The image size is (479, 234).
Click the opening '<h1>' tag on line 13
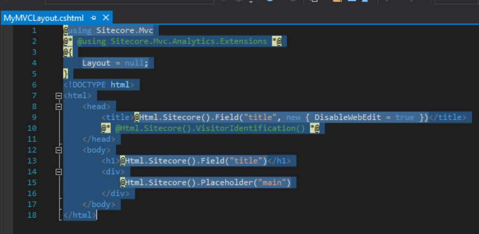pyautogui.click(x=111, y=161)
